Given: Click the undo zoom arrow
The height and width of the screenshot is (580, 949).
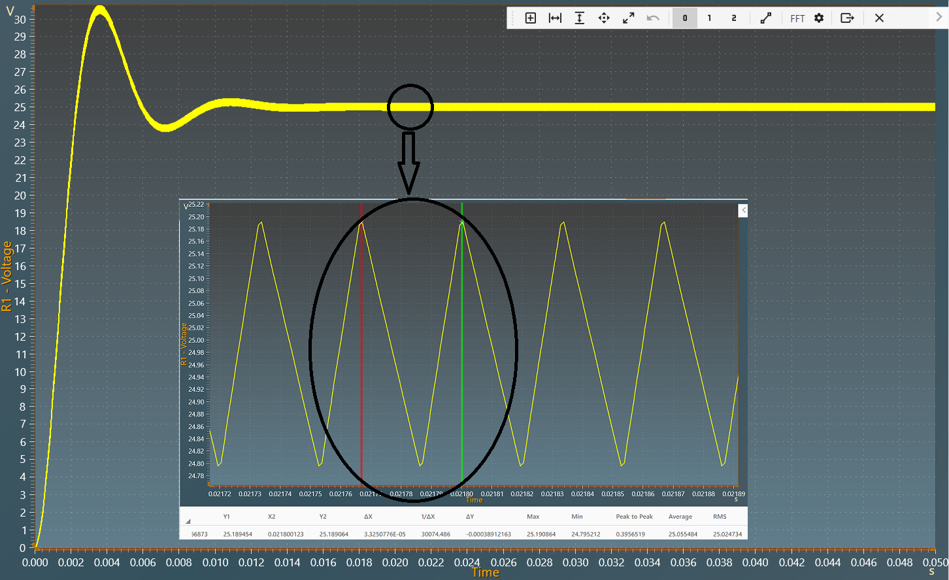Looking at the screenshot, I should [653, 18].
